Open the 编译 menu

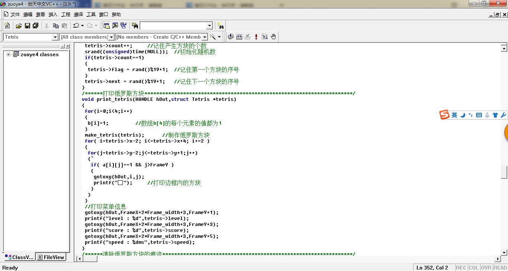78,14
